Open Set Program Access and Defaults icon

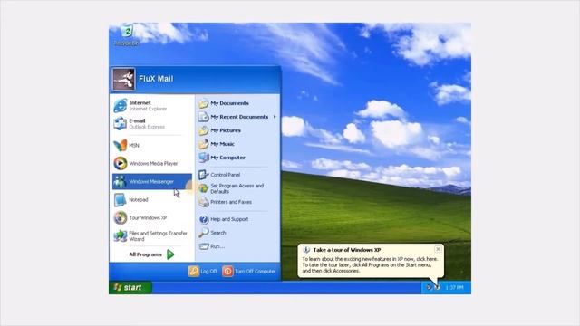point(203,188)
